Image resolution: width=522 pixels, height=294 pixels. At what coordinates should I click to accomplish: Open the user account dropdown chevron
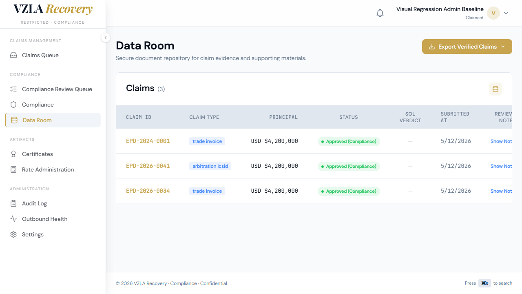click(x=506, y=13)
